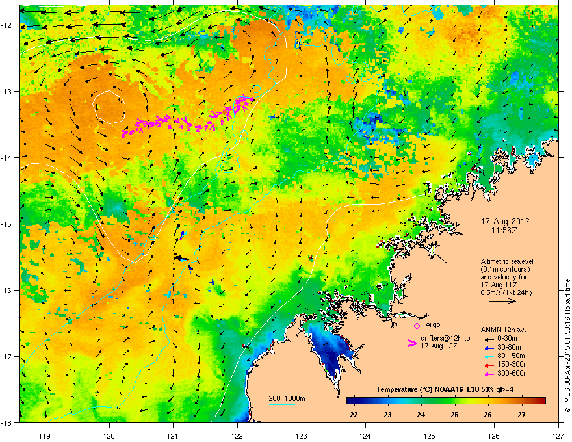Click the Argo legend label

[433, 324]
